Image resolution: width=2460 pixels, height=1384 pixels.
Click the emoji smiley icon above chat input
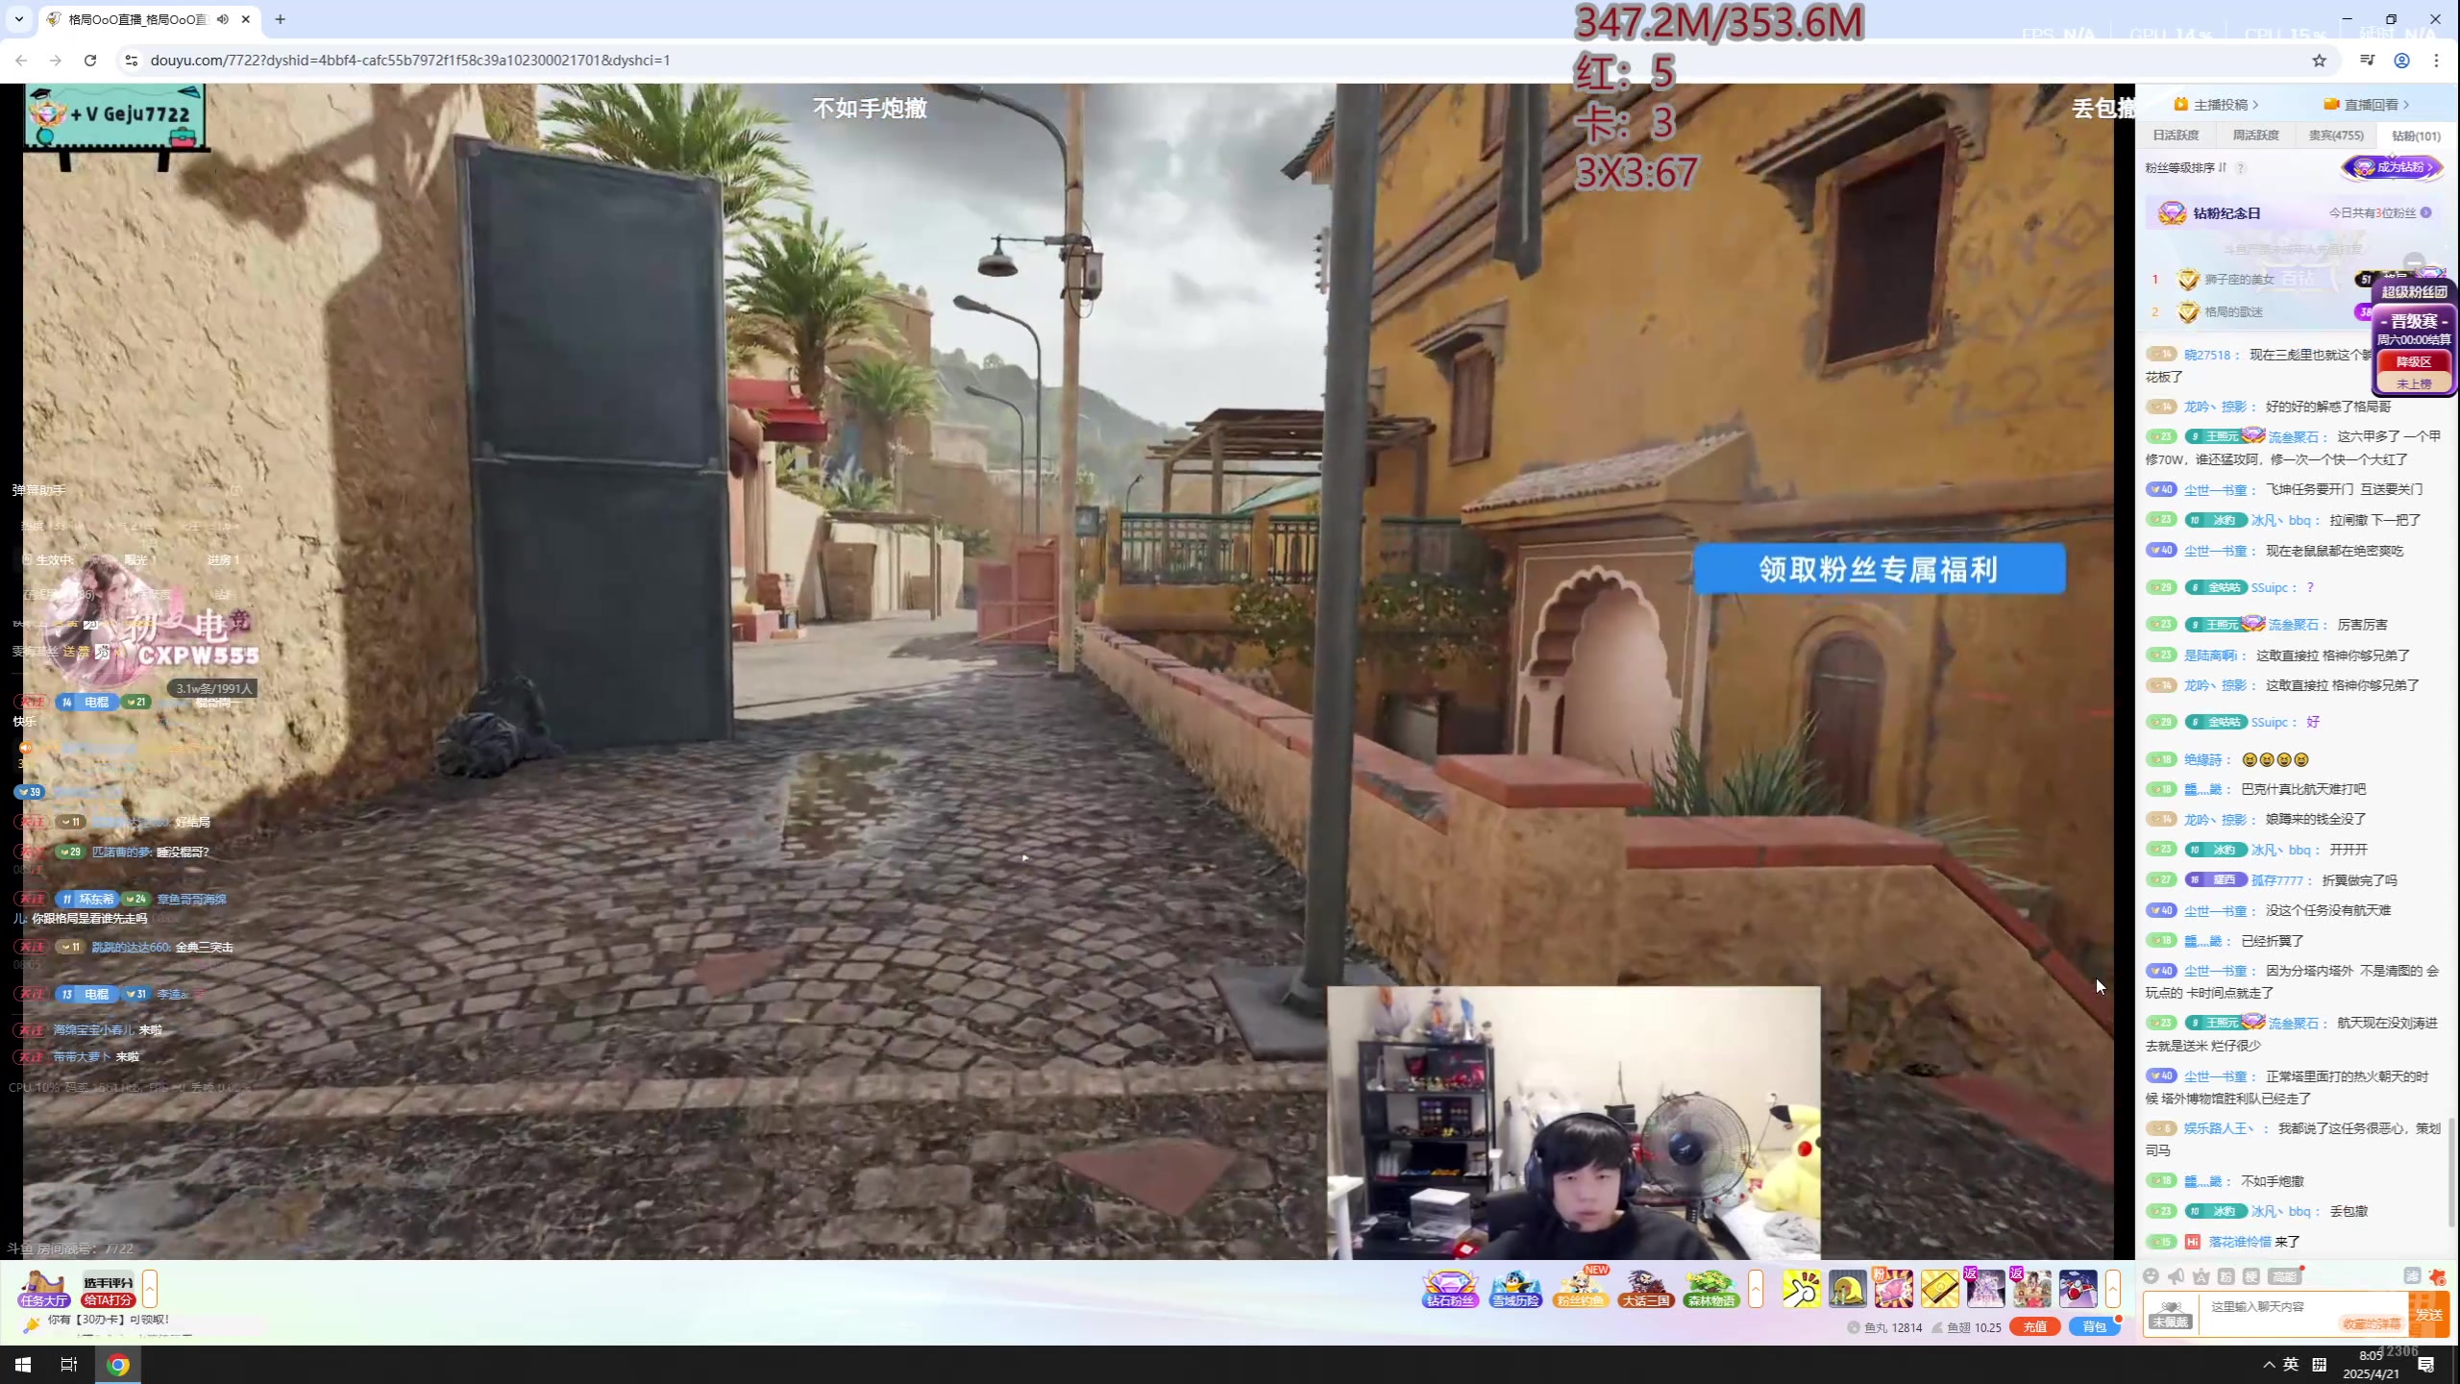pyautogui.click(x=2151, y=1276)
